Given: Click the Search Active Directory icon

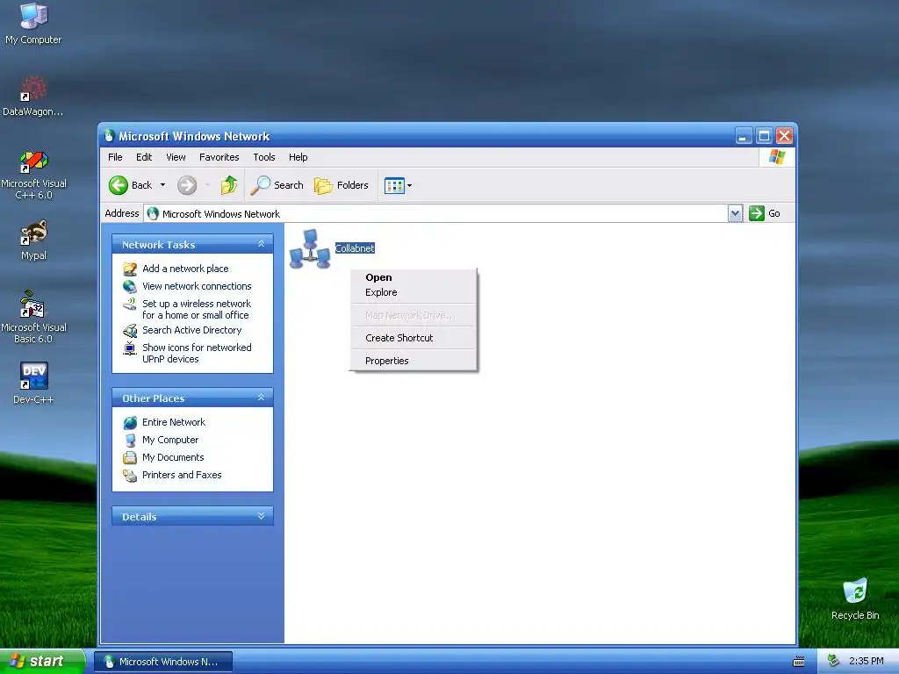Looking at the screenshot, I should coord(130,331).
